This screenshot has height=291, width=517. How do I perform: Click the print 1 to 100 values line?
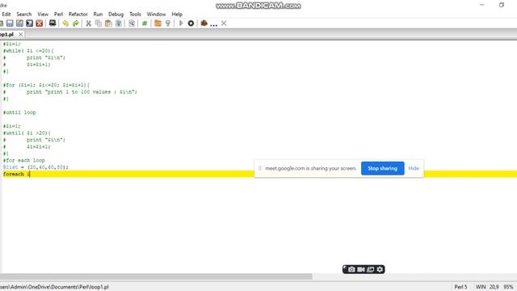pyautogui.click(x=82, y=91)
